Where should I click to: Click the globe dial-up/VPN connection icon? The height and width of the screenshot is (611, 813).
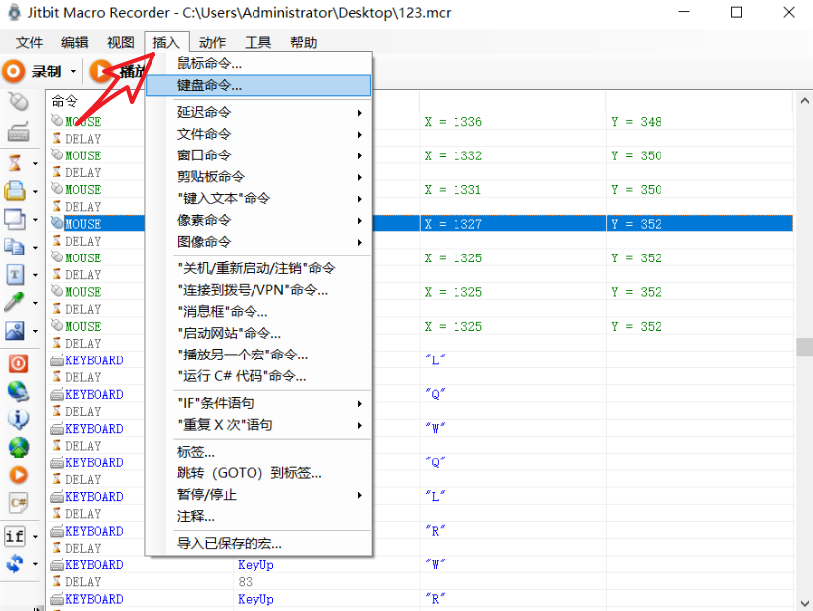(x=18, y=391)
